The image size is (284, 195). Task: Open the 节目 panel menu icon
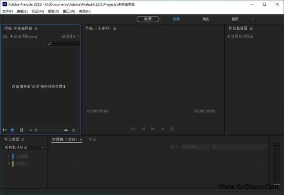pos(114,29)
